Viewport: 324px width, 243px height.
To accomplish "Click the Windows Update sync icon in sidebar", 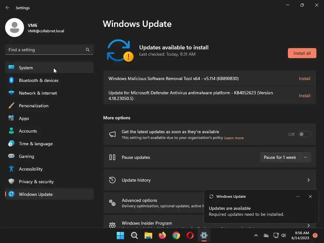I will click(x=11, y=194).
